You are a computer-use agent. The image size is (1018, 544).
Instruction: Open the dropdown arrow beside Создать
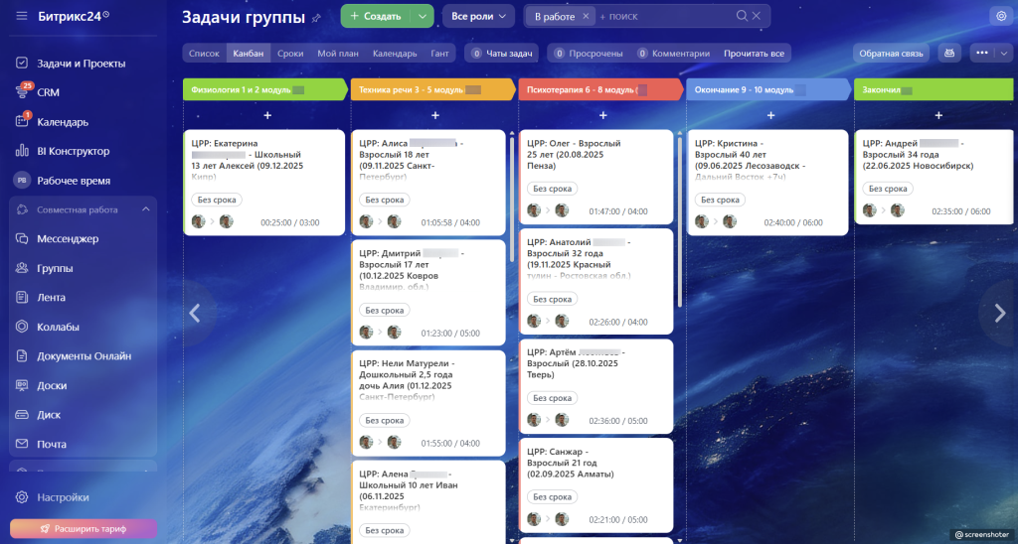point(422,16)
